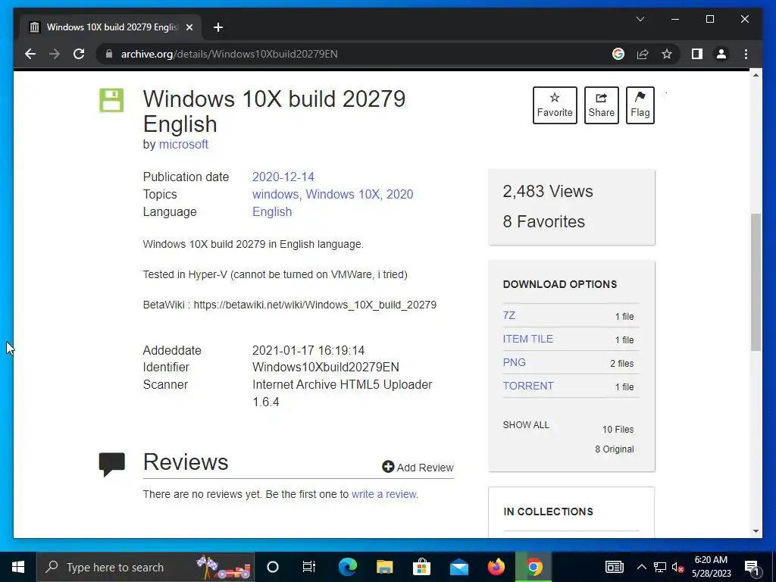Open the Windows 10X topic link
Image resolution: width=776 pixels, height=582 pixels.
point(343,194)
